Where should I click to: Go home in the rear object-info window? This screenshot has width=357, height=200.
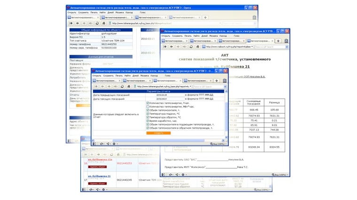coord(104,23)
